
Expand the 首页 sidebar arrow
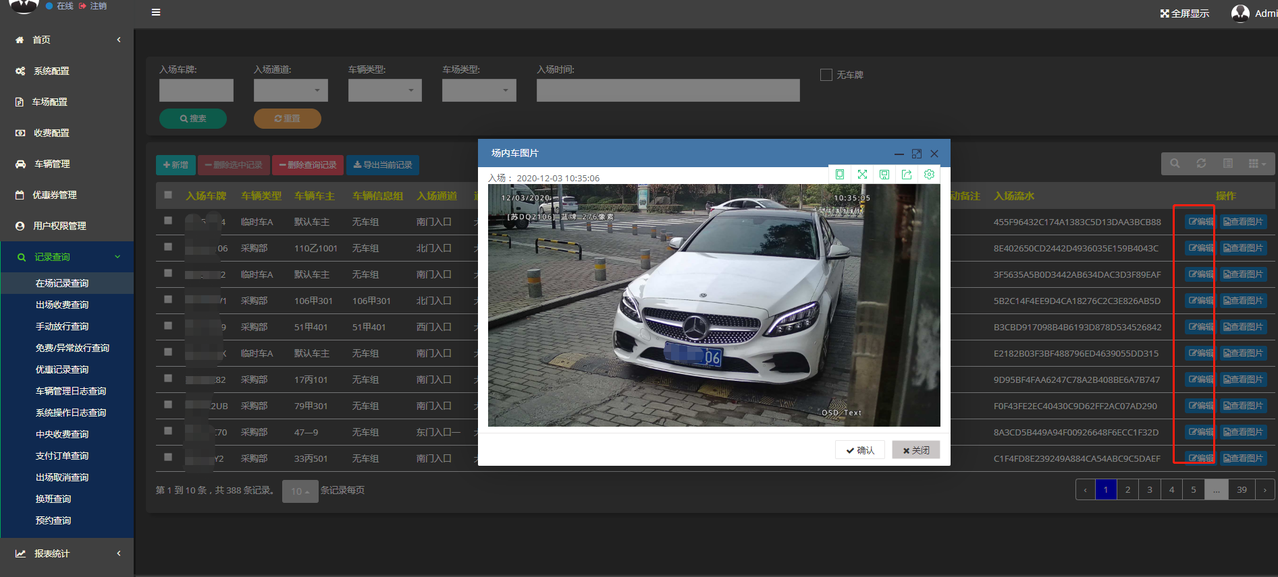coord(119,40)
